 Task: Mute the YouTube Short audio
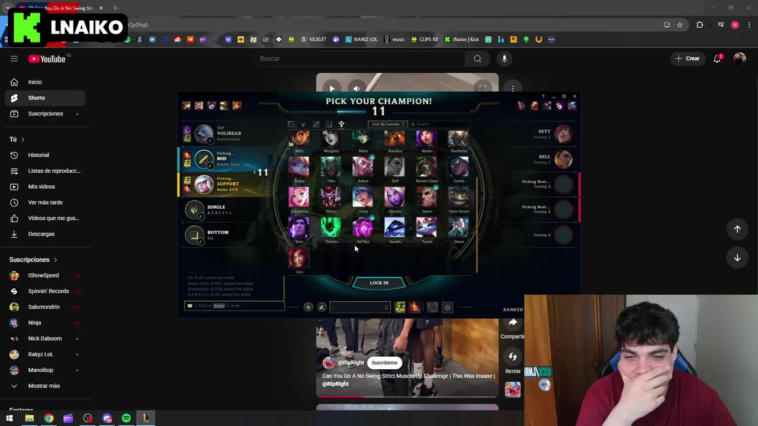[356, 89]
